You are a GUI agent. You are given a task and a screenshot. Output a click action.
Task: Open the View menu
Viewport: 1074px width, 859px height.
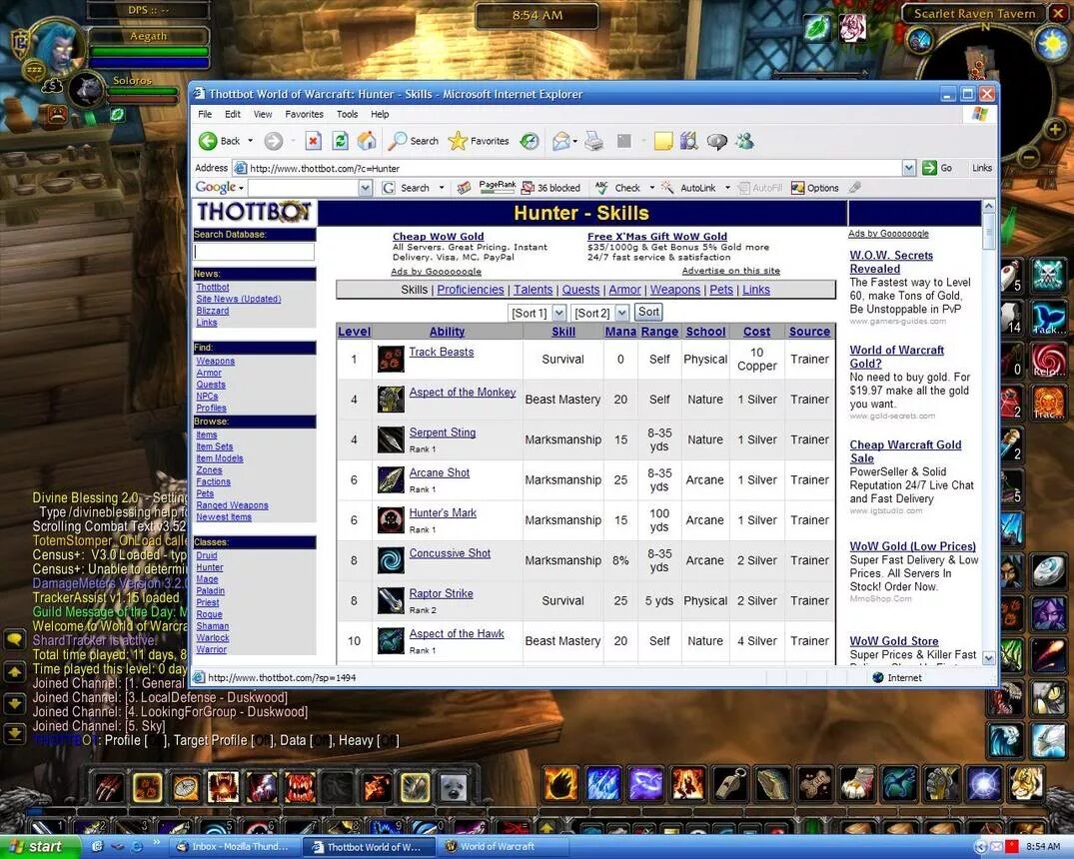click(263, 115)
